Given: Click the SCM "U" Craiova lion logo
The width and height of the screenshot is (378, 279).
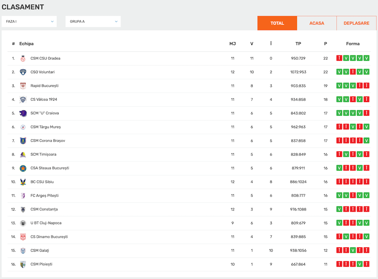Looking at the screenshot, I should 23,113.
